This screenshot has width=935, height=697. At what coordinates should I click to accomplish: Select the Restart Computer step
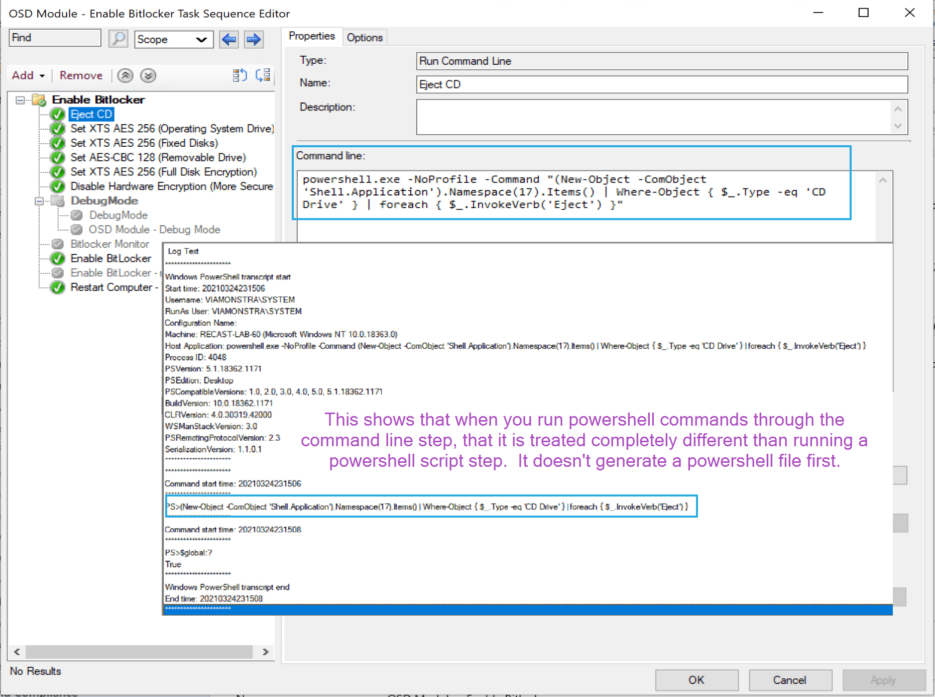point(111,287)
